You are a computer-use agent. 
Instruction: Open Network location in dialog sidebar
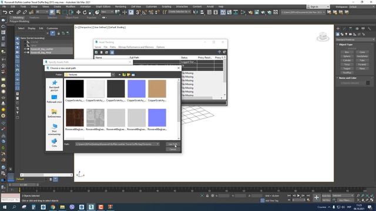point(54,142)
